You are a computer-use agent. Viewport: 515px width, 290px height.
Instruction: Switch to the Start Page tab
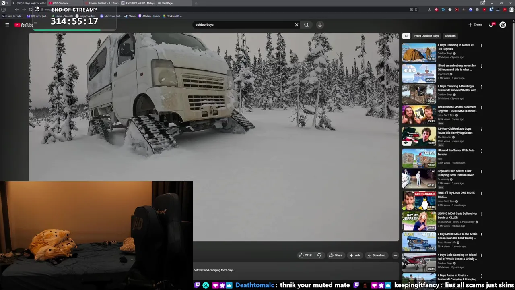coord(174,3)
